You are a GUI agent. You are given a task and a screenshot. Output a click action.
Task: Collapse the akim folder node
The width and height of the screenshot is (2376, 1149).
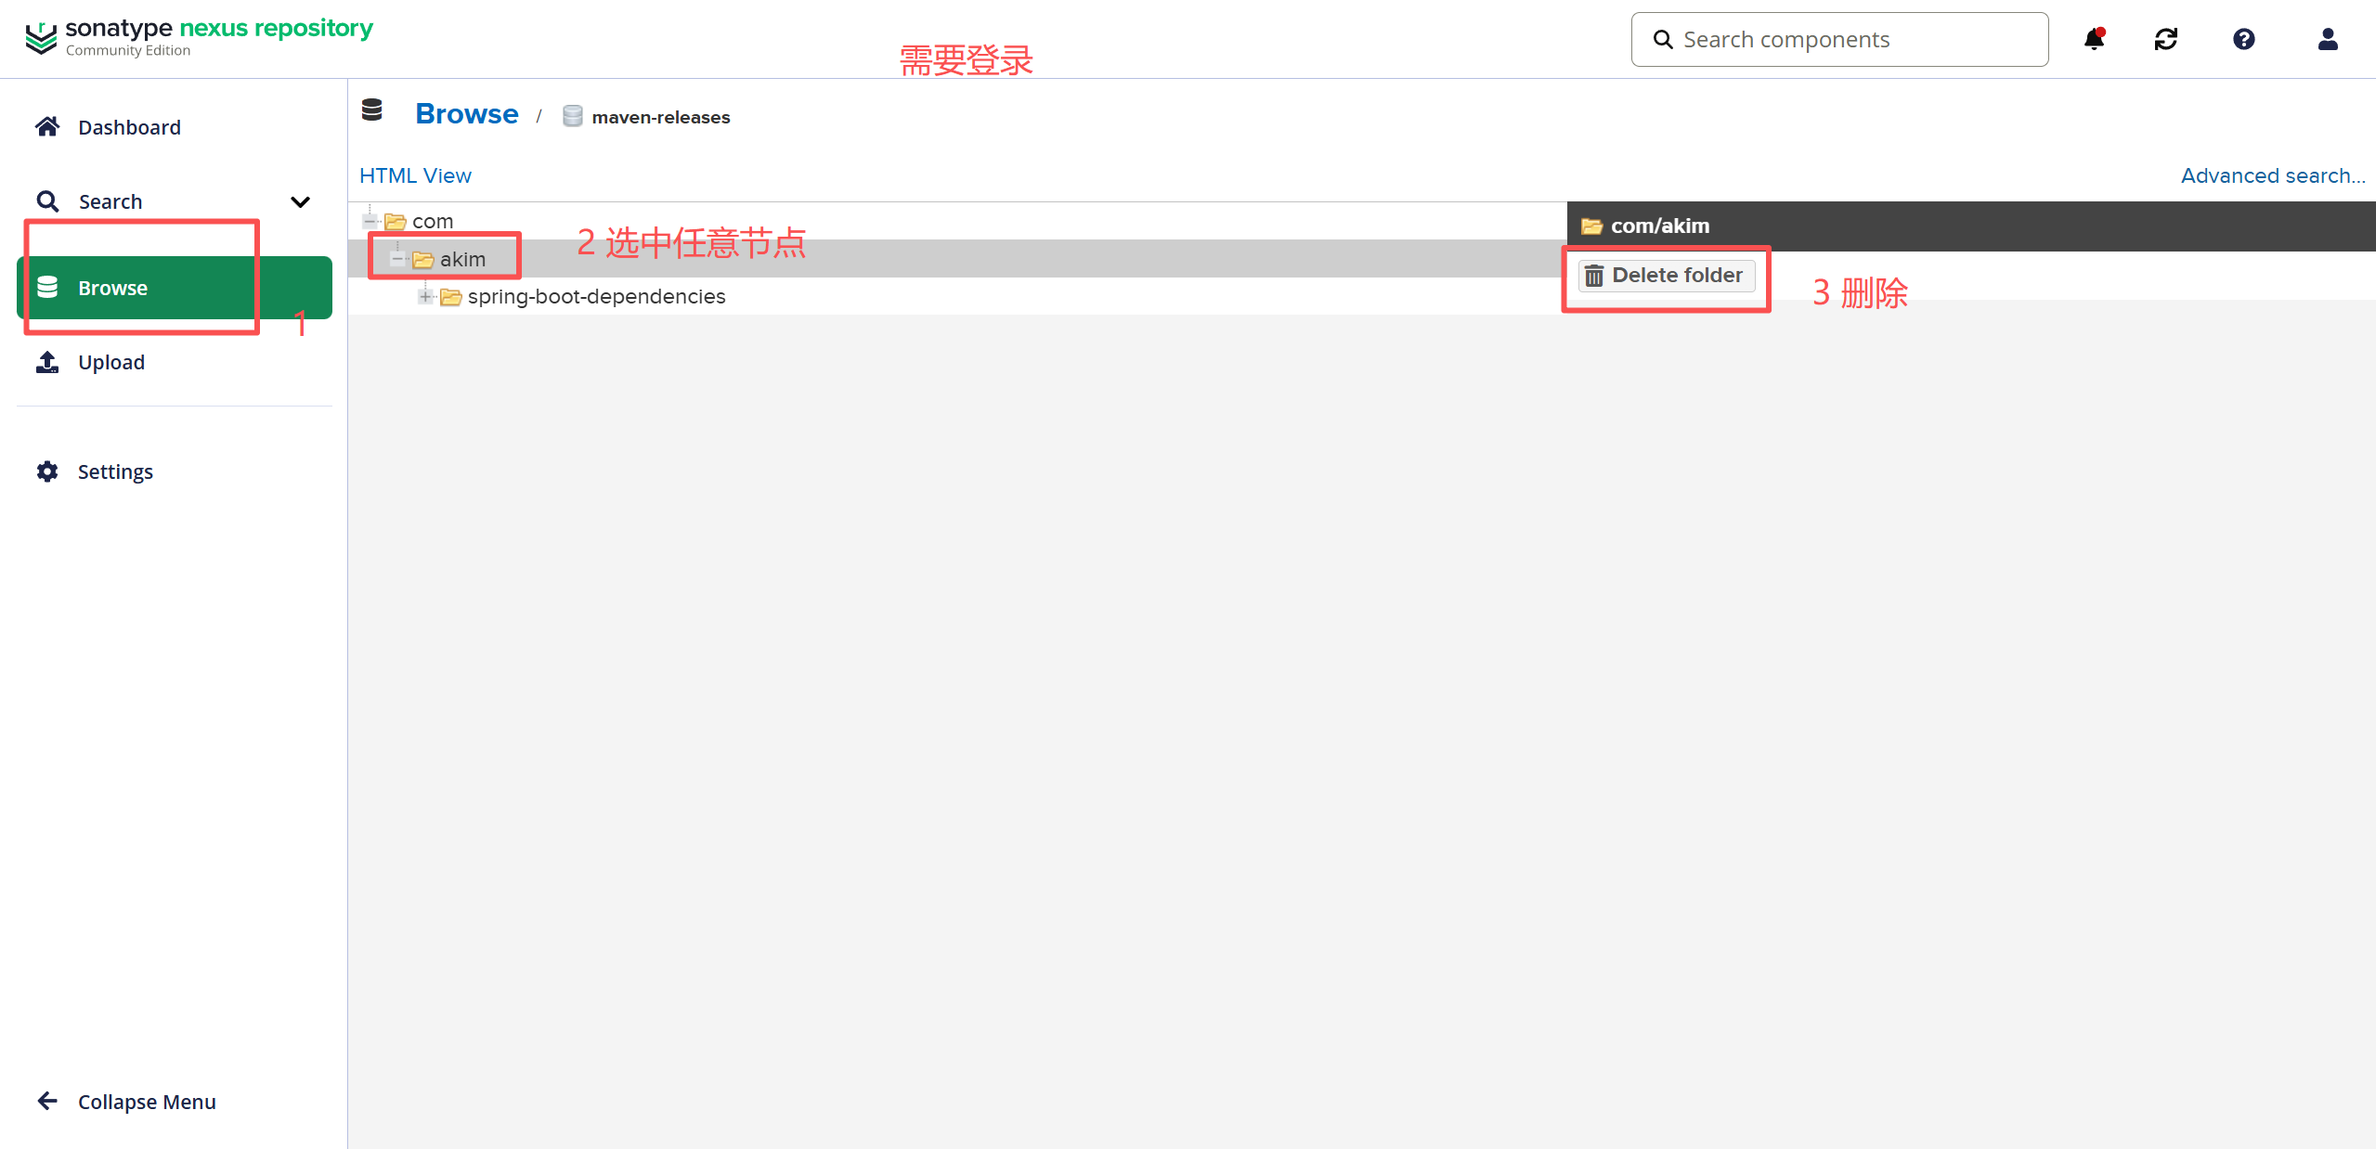pos(397,260)
